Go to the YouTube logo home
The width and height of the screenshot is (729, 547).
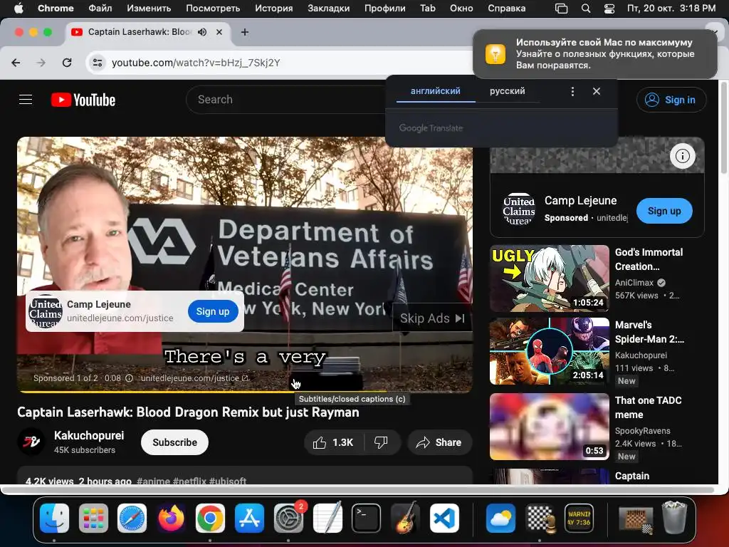(83, 100)
